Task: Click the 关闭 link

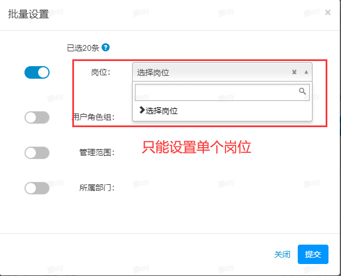Action: [x=282, y=254]
